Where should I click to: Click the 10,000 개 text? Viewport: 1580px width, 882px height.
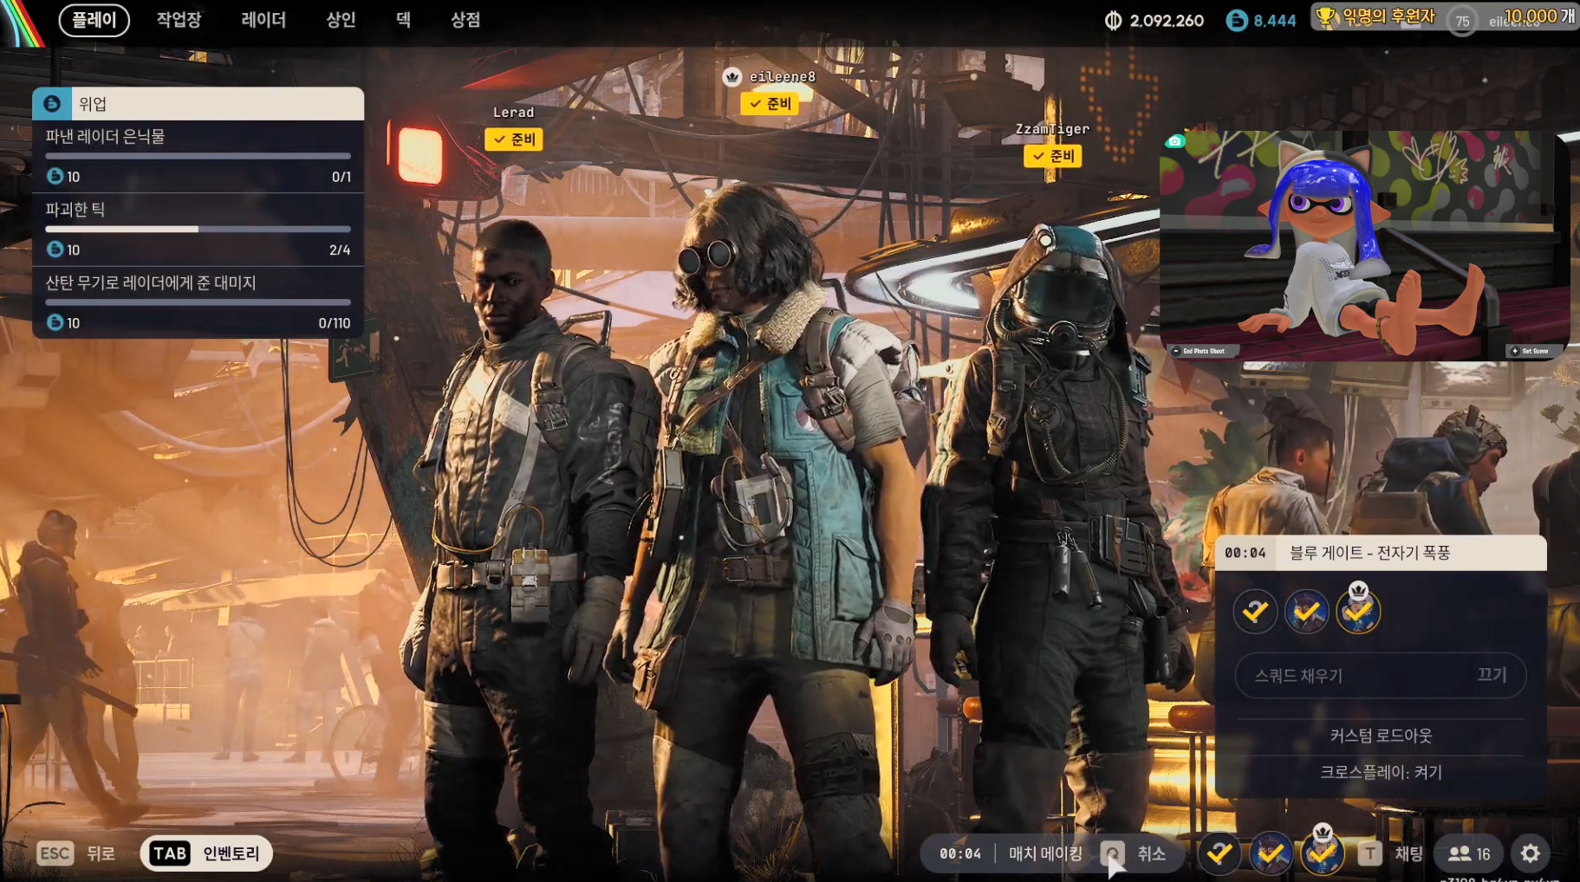1539,16
